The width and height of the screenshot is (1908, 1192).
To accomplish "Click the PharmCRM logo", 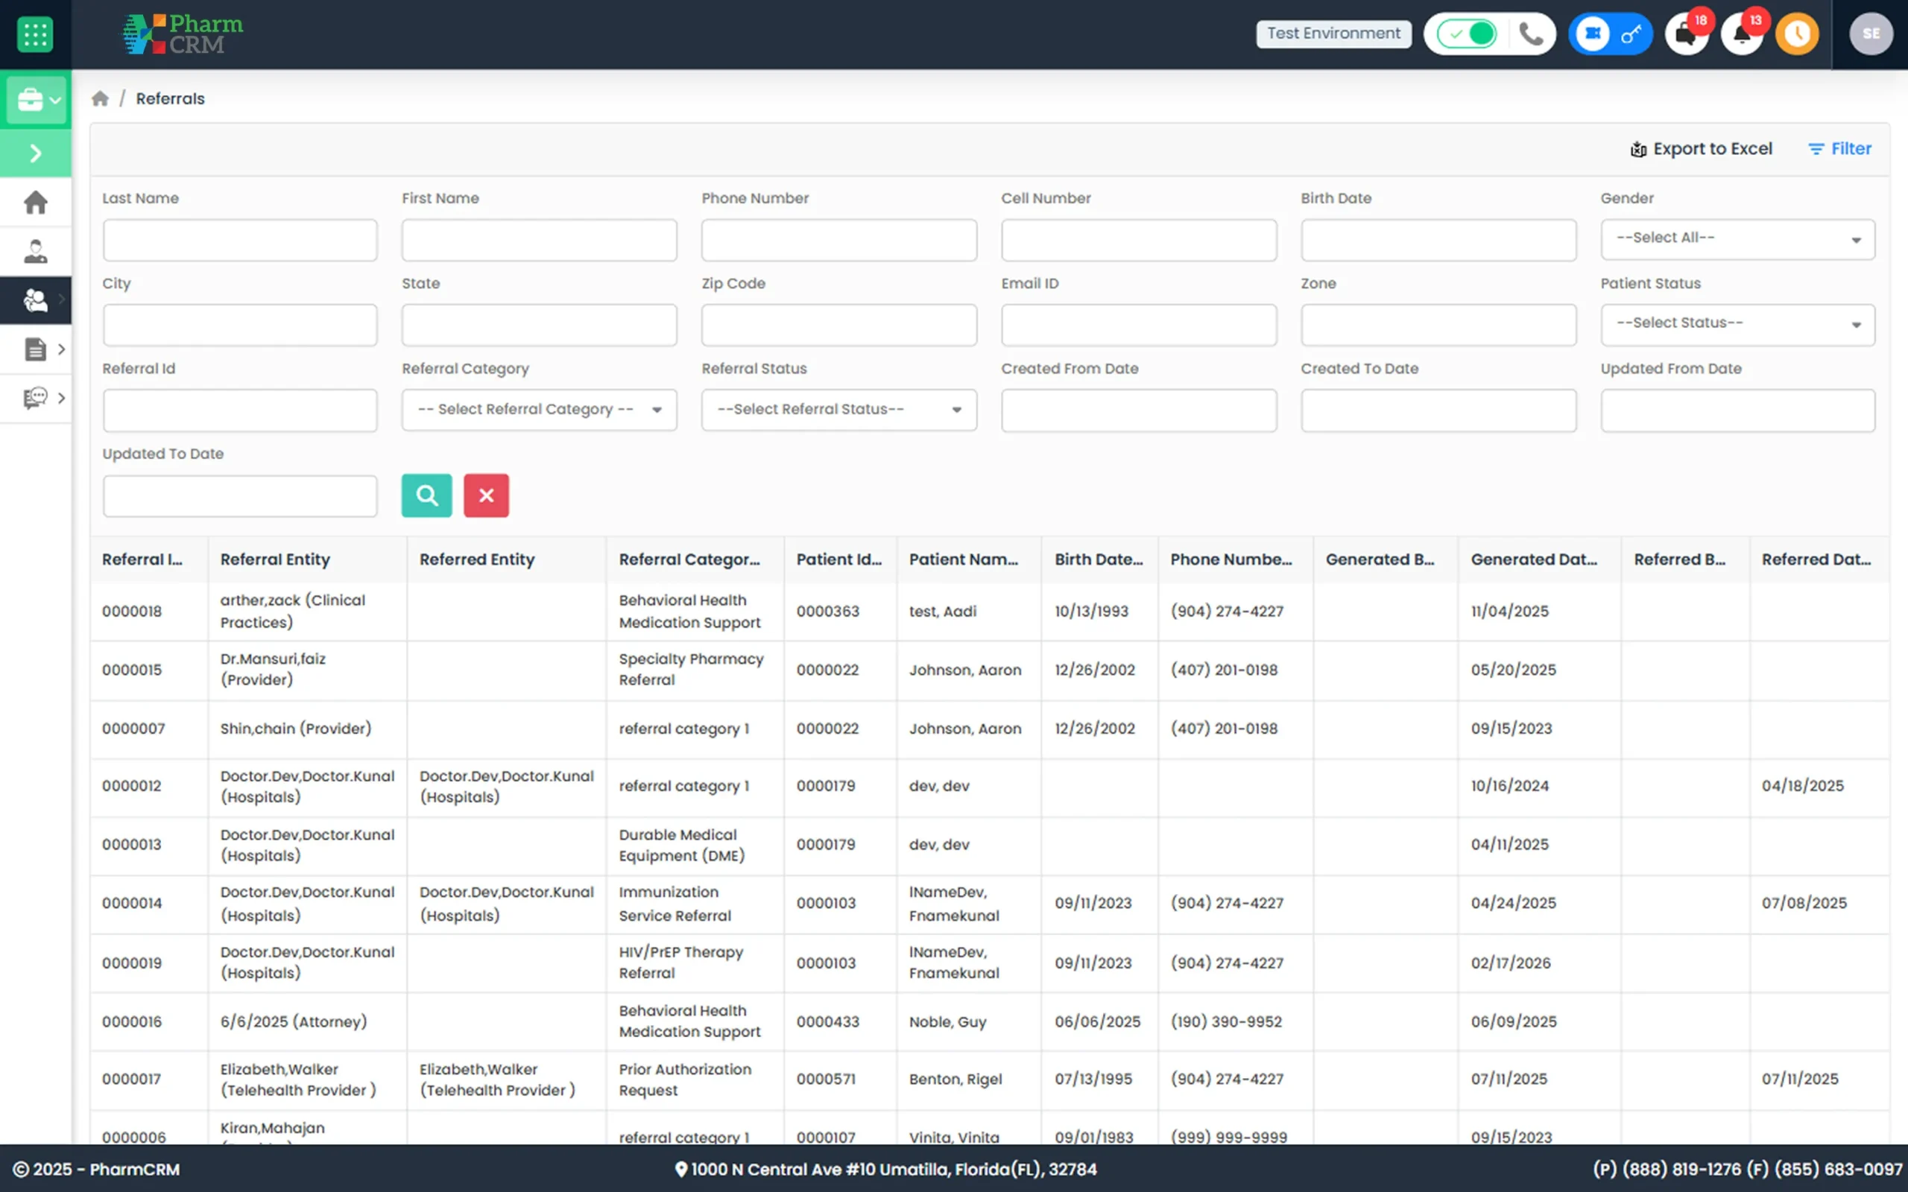I will tap(182, 34).
